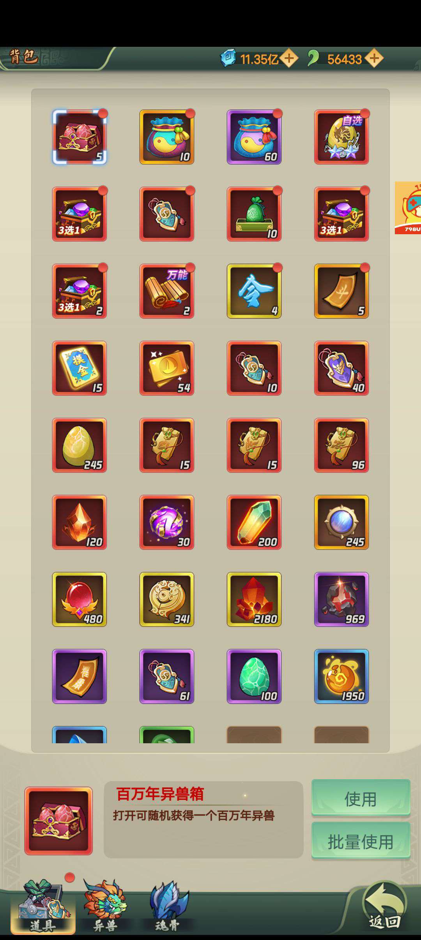Select the blue lucky bag with 60

pyautogui.click(x=254, y=137)
